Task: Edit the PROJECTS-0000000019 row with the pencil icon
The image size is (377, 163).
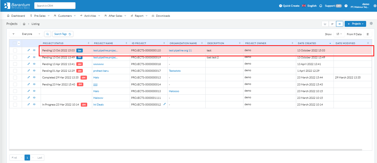Action: coord(28,57)
